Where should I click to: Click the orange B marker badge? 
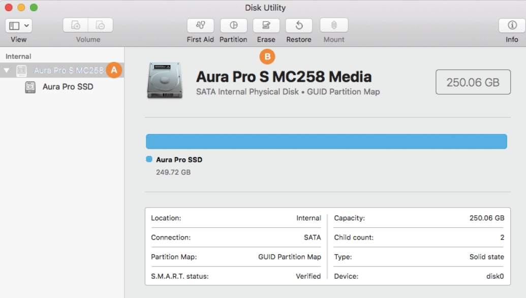[267, 56]
